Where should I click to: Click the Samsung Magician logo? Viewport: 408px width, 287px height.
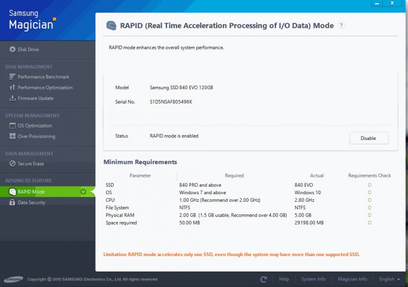pyautogui.click(x=32, y=21)
